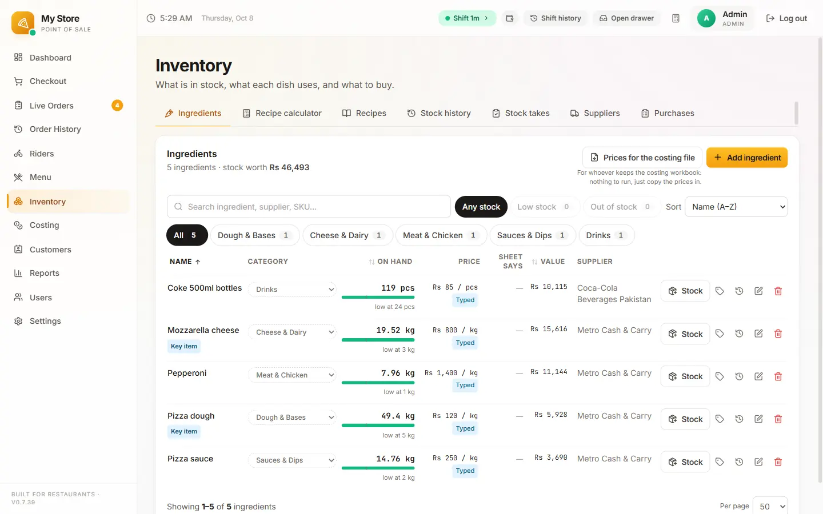Edit the Mozzarella cheese ingredient

758,334
